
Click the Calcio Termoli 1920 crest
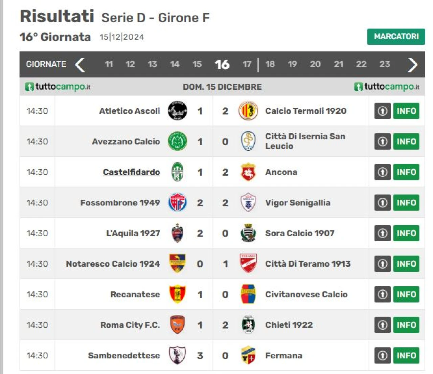[x=248, y=111]
